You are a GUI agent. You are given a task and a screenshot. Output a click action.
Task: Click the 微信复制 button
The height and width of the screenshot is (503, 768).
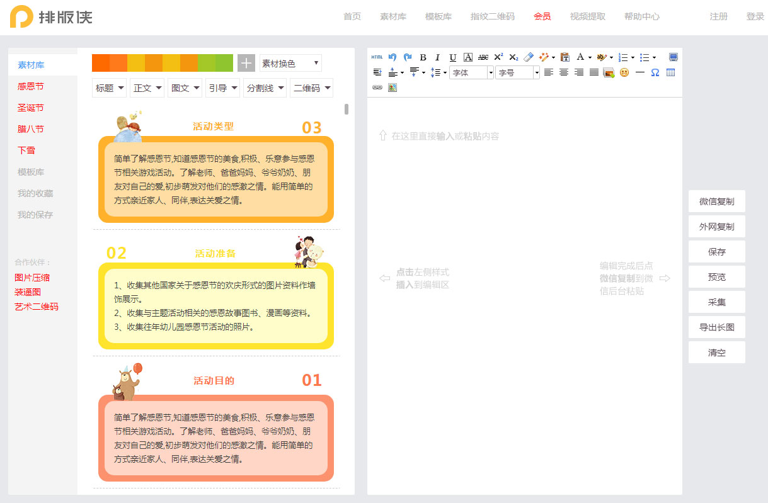[x=716, y=201]
